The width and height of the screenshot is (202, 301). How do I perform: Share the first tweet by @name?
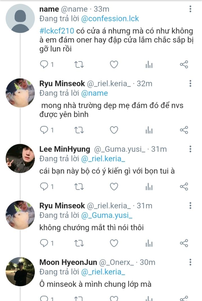pyautogui.click(x=184, y=65)
